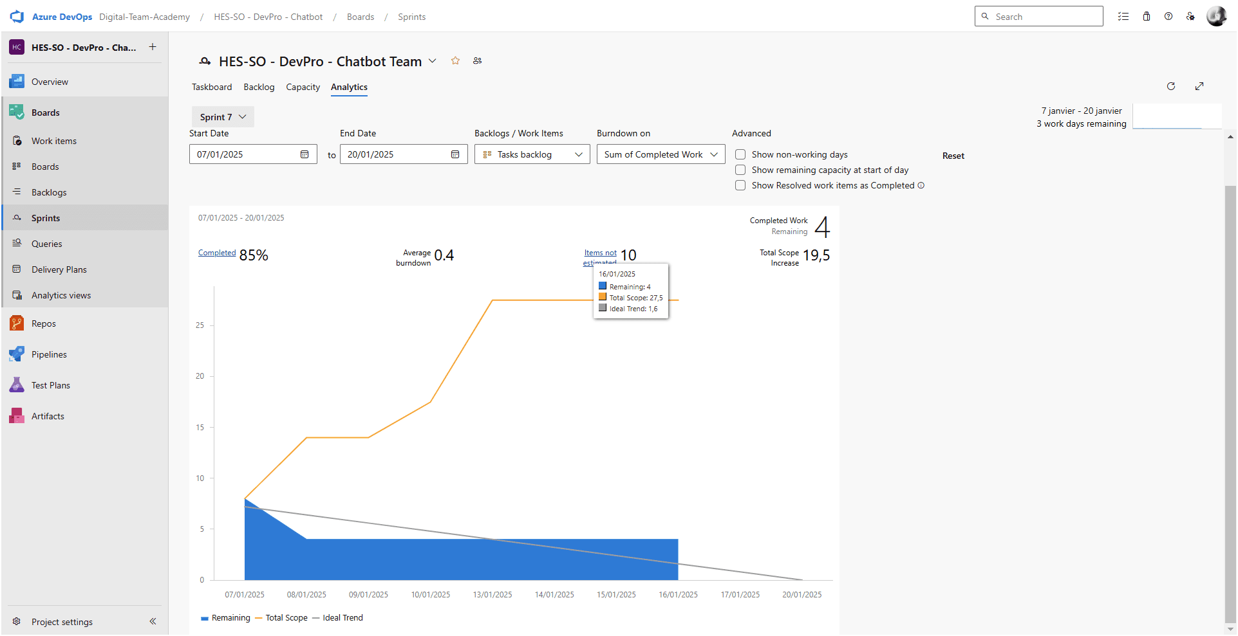Image resolution: width=1238 pixels, height=636 pixels.
Task: Open the Repos hub icon
Action: (x=17, y=323)
